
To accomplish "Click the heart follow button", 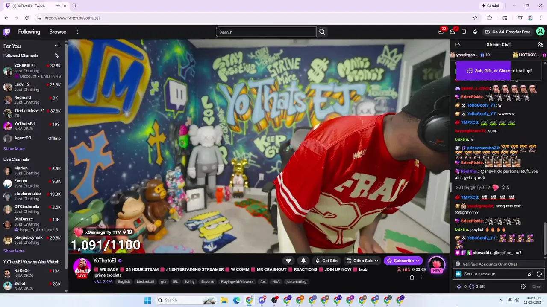I will (x=288, y=261).
